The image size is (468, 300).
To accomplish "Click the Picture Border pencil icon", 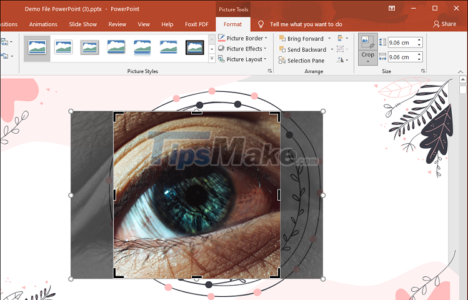I will tap(221, 38).
